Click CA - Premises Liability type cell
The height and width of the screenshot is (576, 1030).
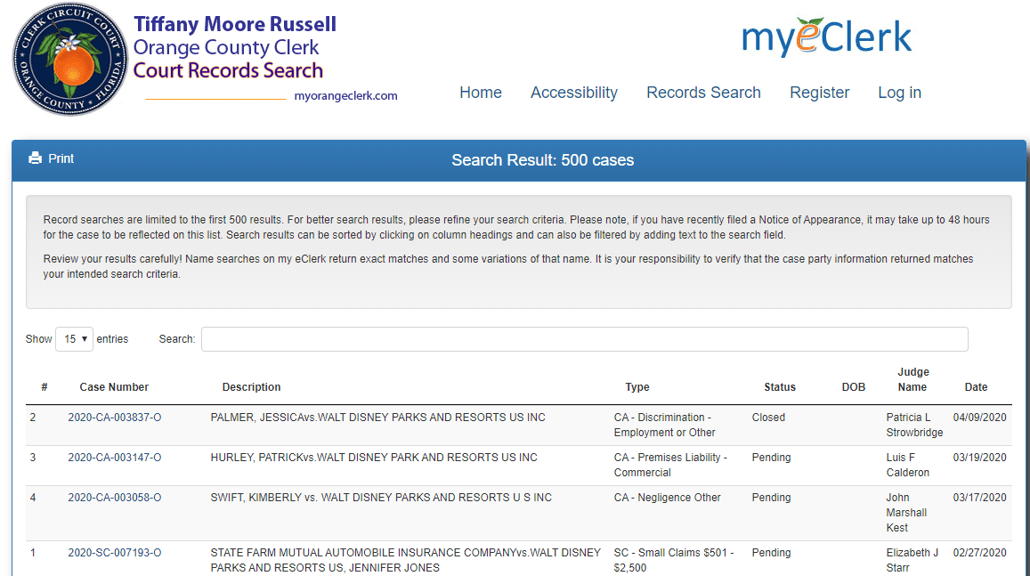pos(670,465)
